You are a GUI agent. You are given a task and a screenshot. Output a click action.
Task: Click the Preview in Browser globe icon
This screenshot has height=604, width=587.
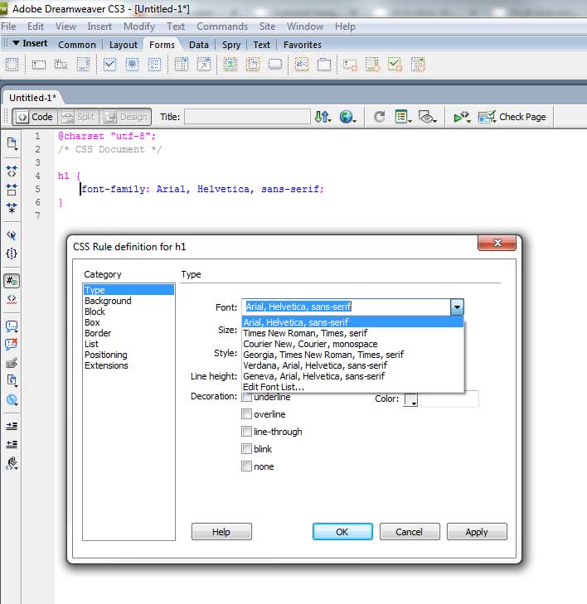(347, 117)
